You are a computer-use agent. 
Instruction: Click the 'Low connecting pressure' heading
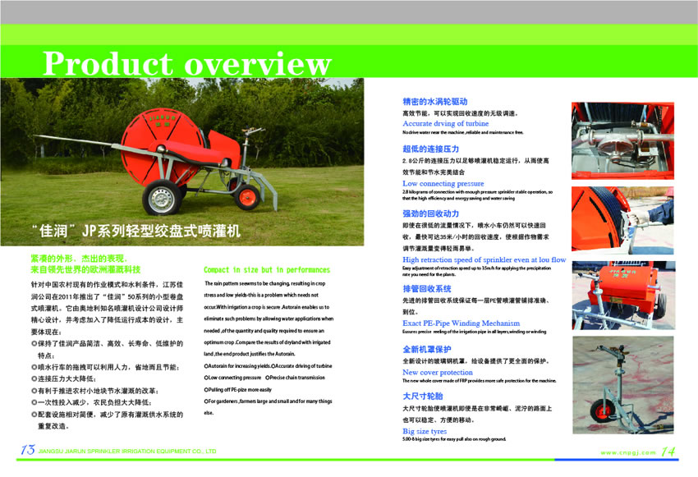(x=443, y=184)
